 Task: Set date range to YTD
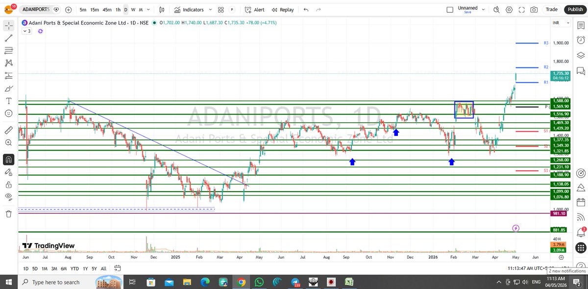tap(74, 268)
